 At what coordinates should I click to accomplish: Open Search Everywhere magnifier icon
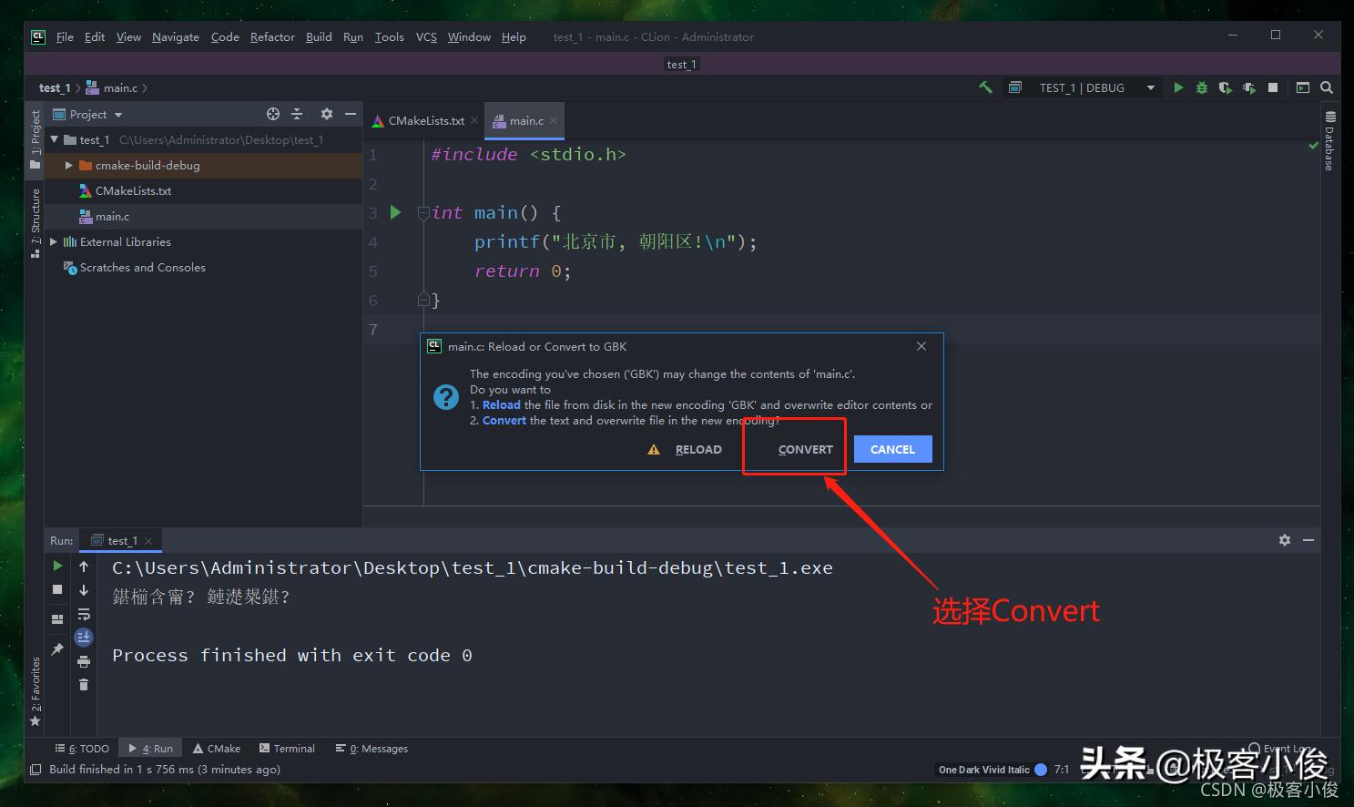click(x=1327, y=87)
